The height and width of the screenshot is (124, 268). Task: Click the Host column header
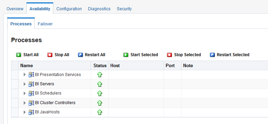[x=136, y=65]
